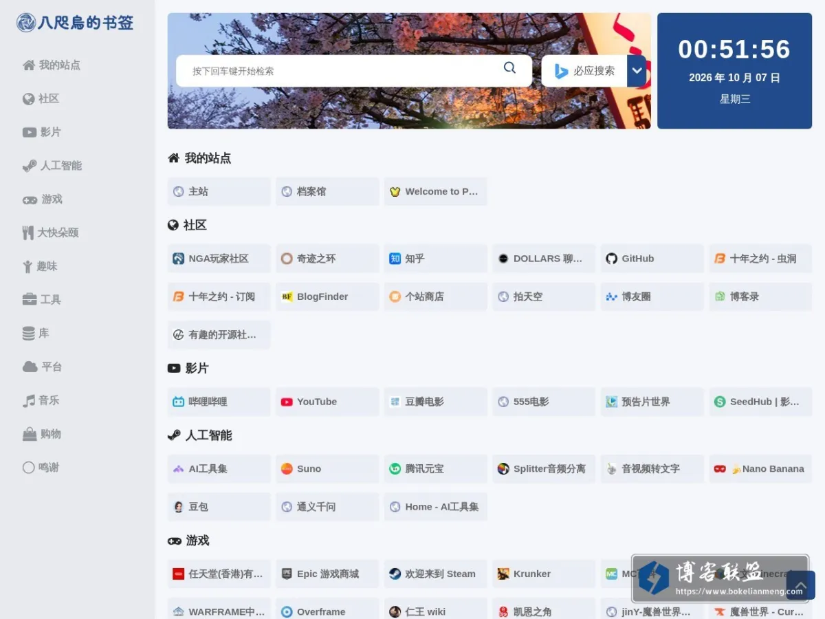Viewport: 825px width, 619px height.
Task: Open 十年之约 - 虫洞 bookmark
Action: pyautogui.click(x=760, y=259)
